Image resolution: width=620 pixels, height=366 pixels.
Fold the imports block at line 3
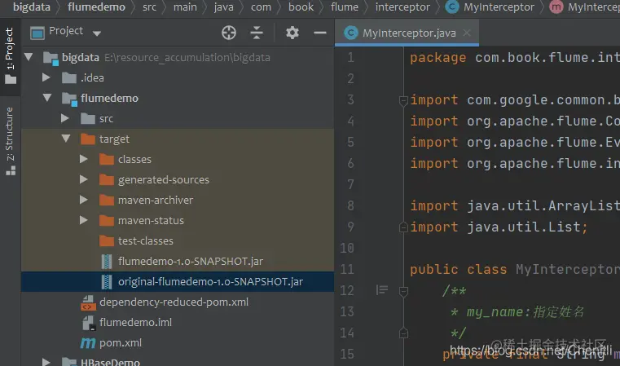click(403, 101)
